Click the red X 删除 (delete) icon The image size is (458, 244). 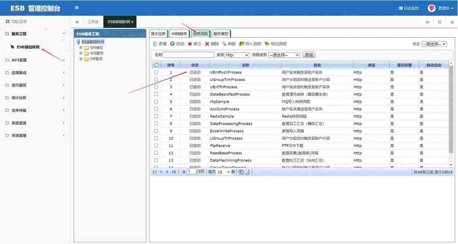(x=207, y=44)
